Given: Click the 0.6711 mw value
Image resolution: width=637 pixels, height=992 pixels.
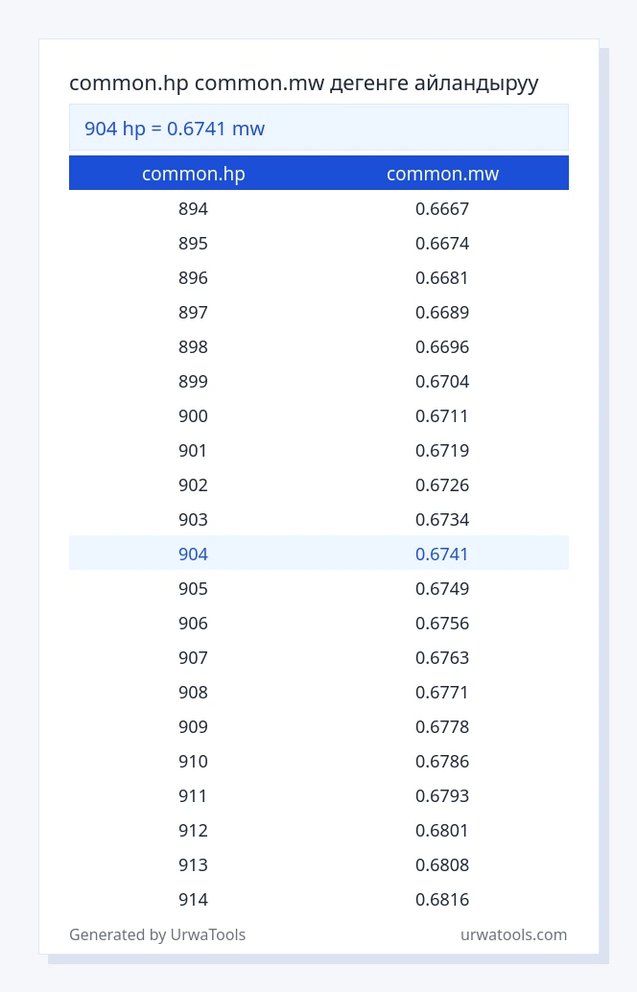Looking at the screenshot, I should (441, 415).
